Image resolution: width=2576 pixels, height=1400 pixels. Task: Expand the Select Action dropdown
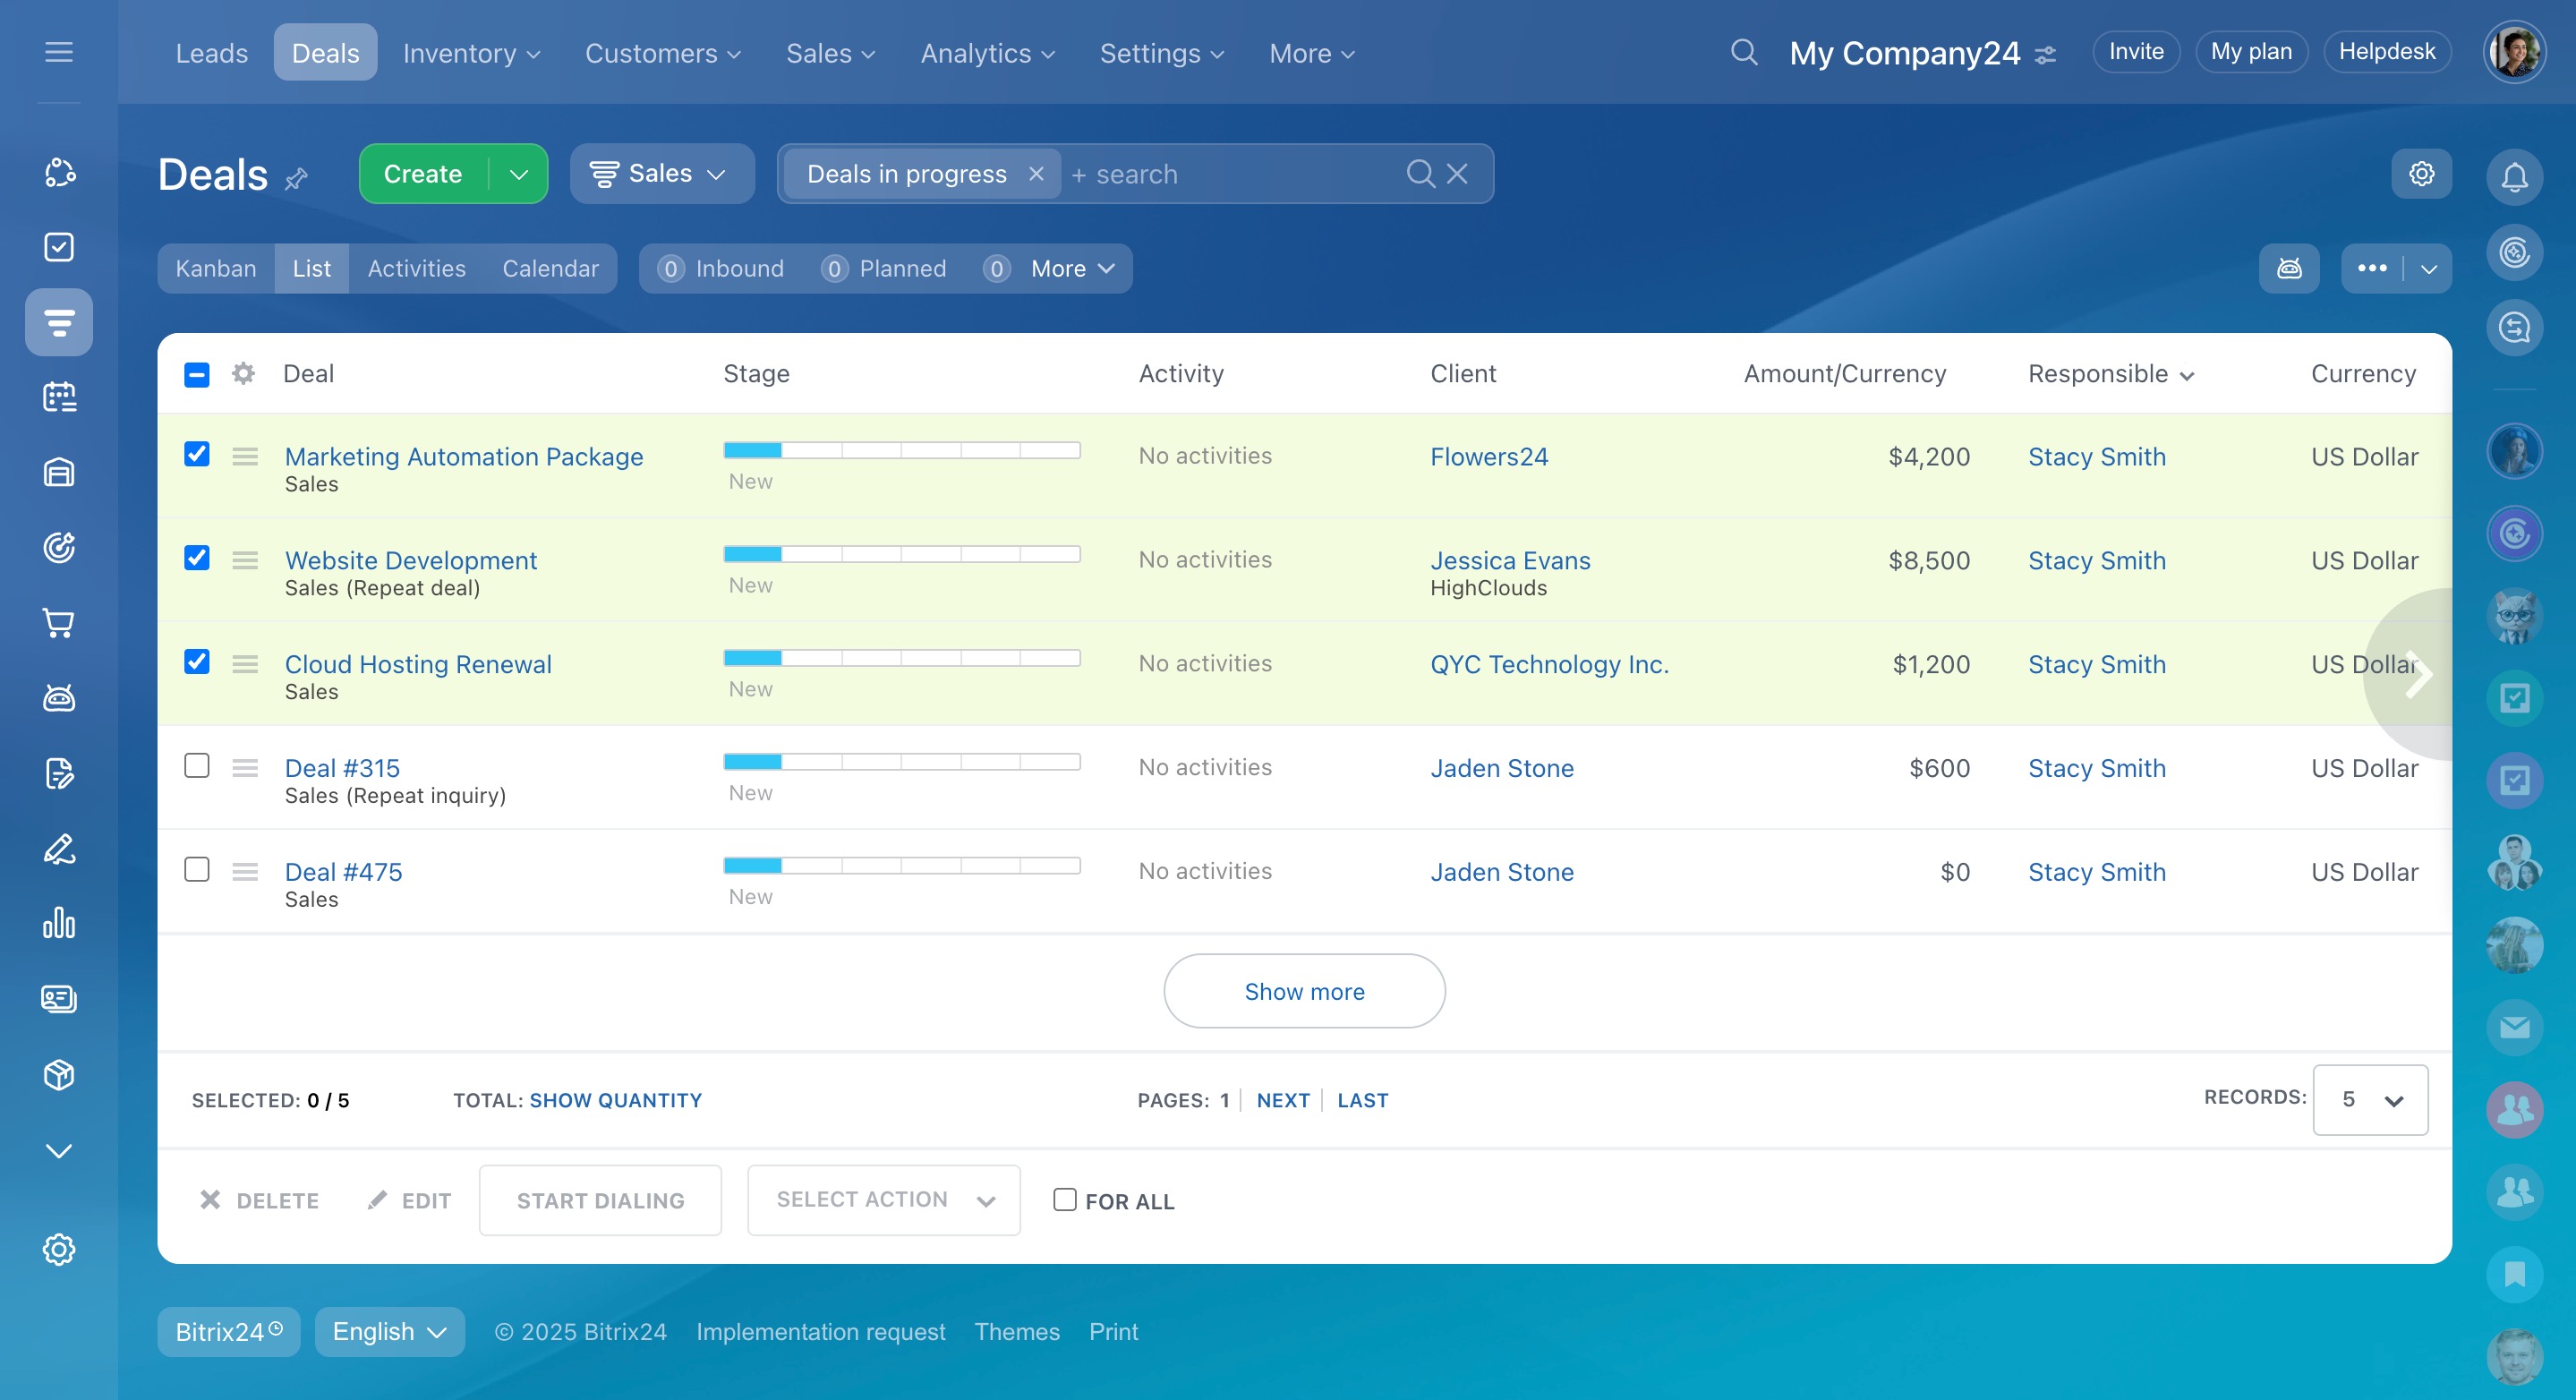point(883,1200)
